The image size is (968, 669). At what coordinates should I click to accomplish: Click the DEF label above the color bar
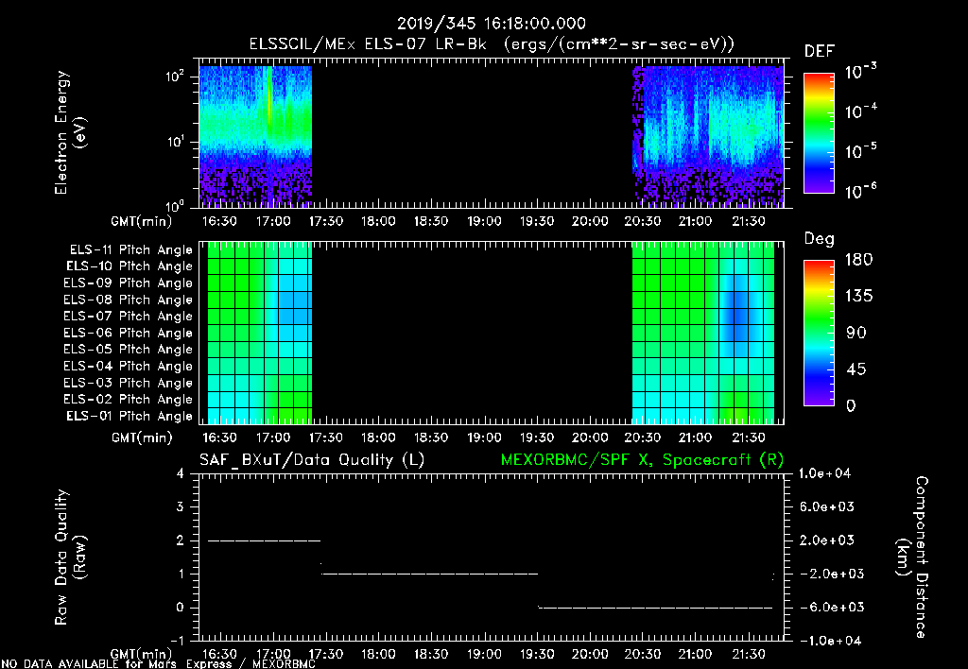820,52
